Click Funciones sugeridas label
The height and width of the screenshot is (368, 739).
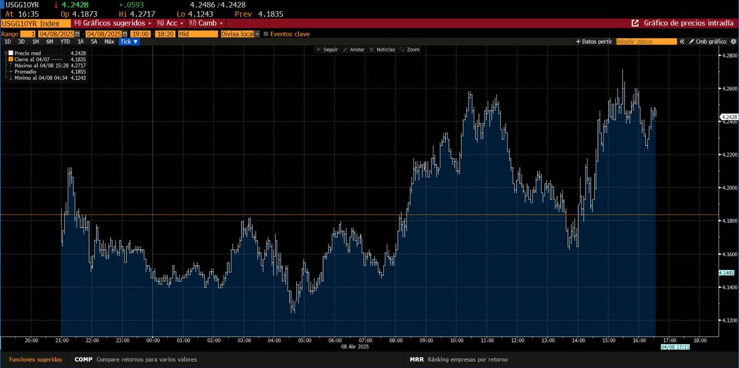(35, 359)
